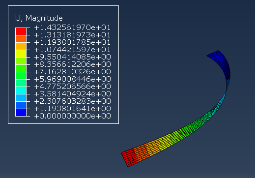Click the bright green legend band
This screenshot has width=255, height=178.
(x=21, y=68)
